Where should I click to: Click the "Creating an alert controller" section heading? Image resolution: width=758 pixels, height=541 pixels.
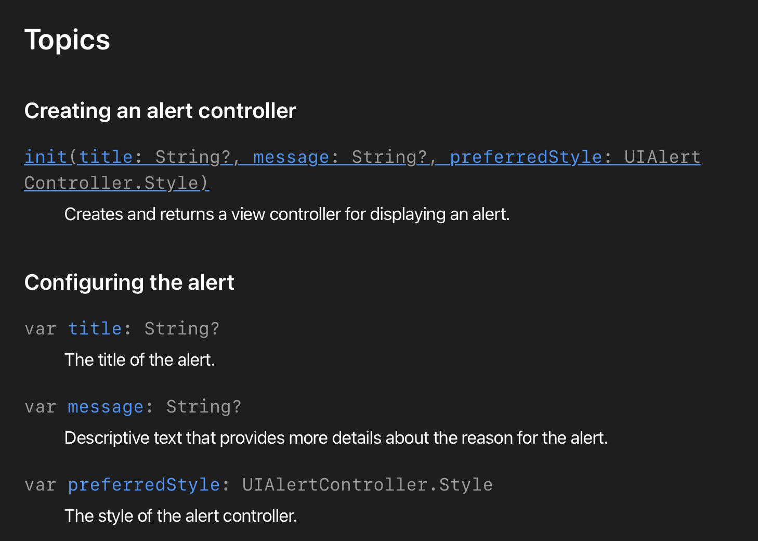point(160,111)
